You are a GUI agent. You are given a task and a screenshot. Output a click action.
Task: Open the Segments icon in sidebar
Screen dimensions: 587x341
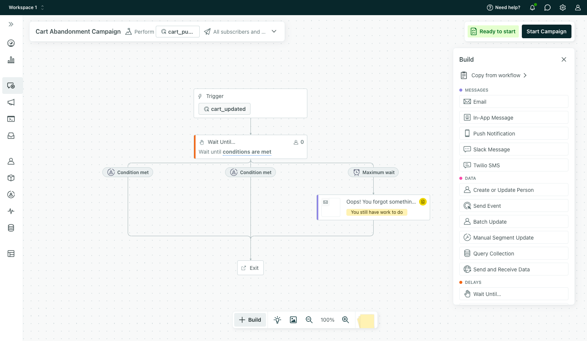click(x=11, y=195)
